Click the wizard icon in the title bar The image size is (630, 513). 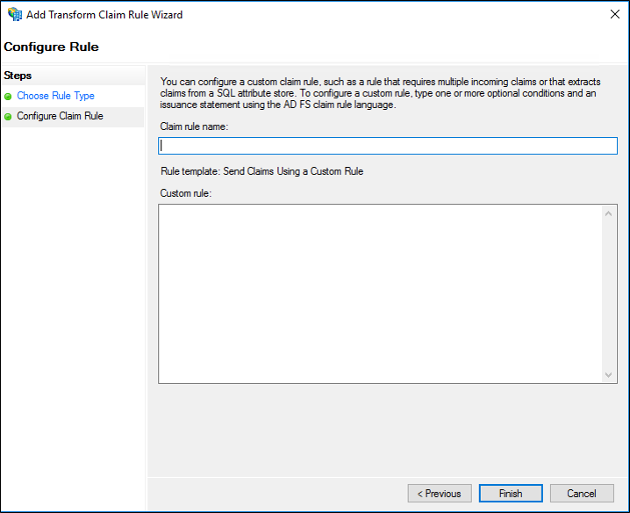pyautogui.click(x=13, y=15)
